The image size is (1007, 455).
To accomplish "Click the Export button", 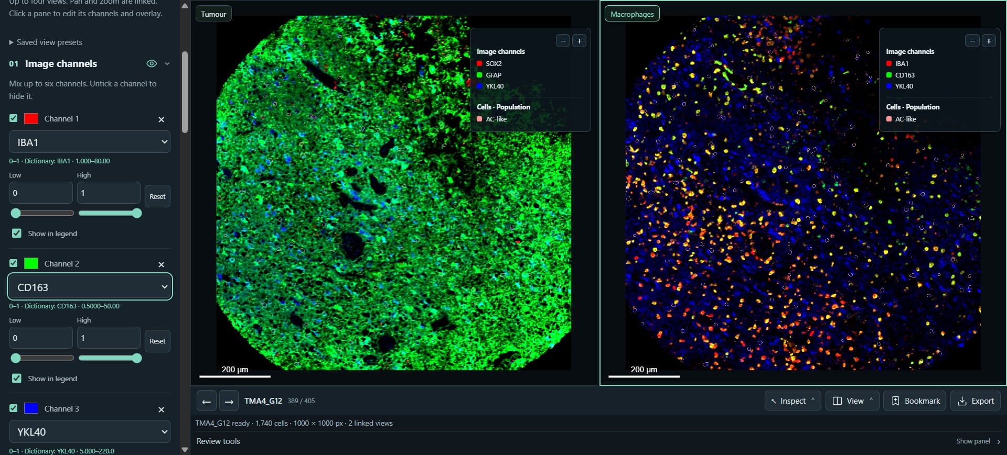I will tap(976, 401).
